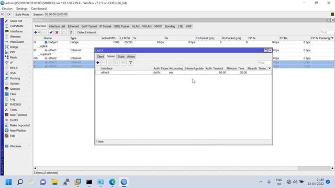This screenshot has height=188, width=335.
Task: Toggle Safe Mode button
Action: tap(22, 14)
